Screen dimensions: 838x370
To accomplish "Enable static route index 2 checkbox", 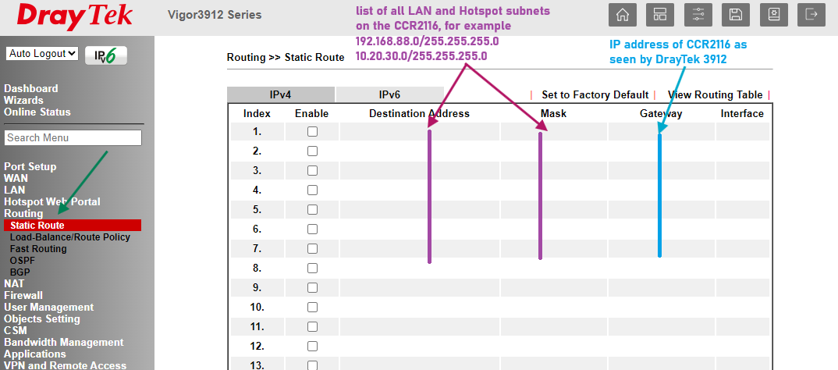I will pyautogui.click(x=313, y=151).
